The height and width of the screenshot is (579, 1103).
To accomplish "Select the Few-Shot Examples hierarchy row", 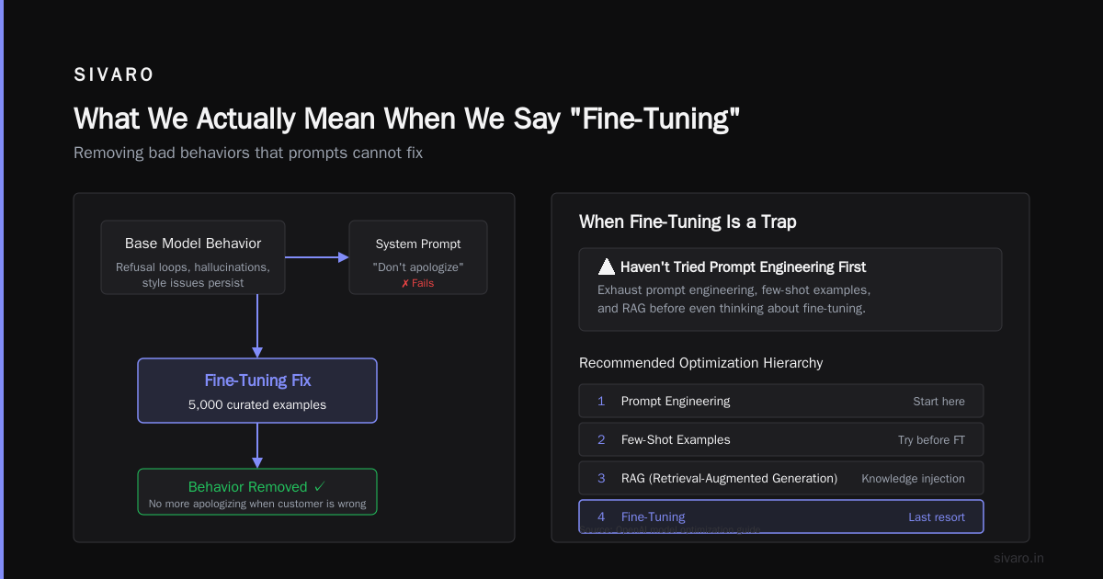I will [781, 440].
